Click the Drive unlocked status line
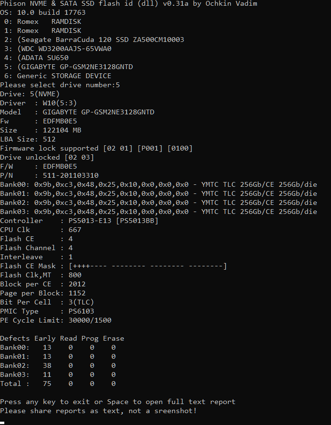This screenshot has height=425, width=331. 47,157
